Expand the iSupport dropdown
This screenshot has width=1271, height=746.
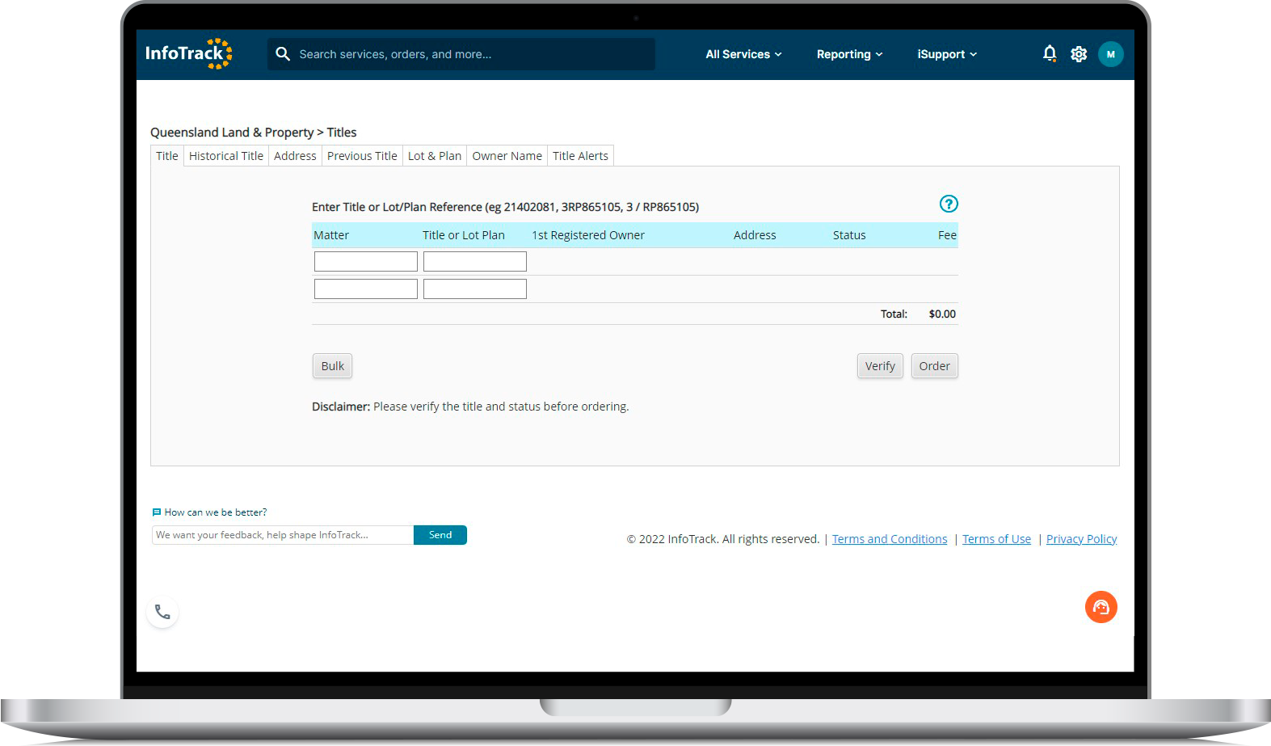coord(947,54)
